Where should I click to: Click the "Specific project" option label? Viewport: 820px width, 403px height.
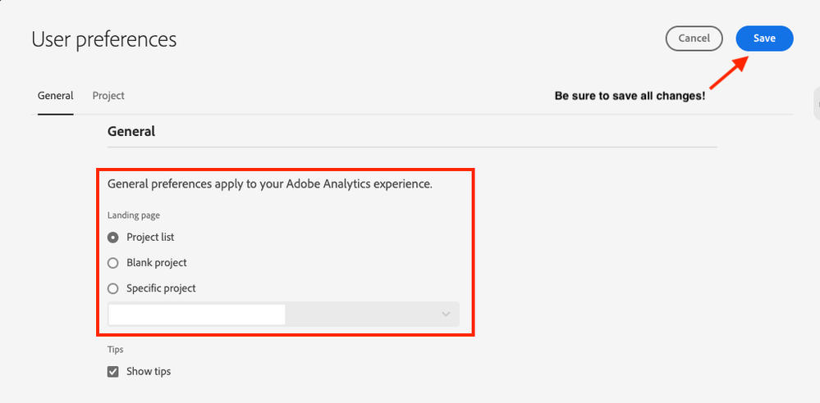tap(161, 288)
